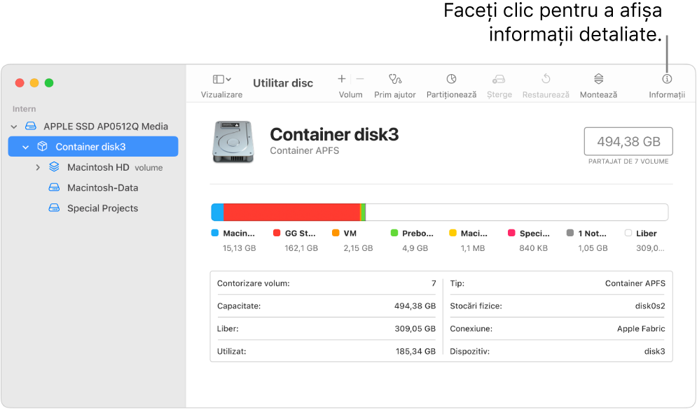697x409 pixels.
Task: Show detailed Informații for the disk
Action: click(667, 79)
